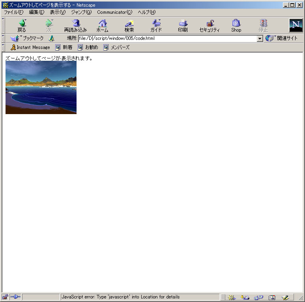This screenshot has height=302, width=305.
Task: Open Mailbox from the component bar
Action: click(x=245, y=297)
